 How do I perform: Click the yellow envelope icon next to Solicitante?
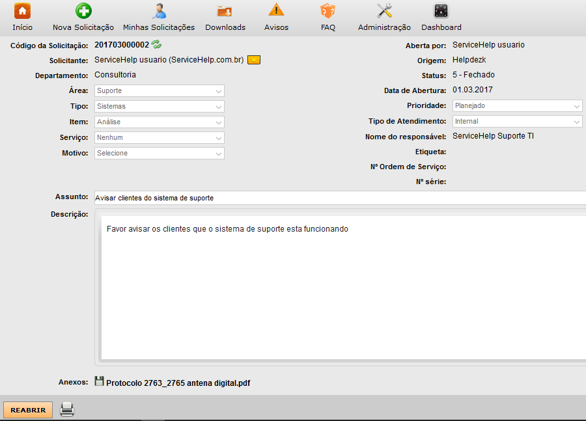(x=254, y=60)
